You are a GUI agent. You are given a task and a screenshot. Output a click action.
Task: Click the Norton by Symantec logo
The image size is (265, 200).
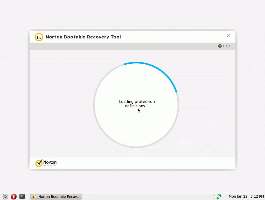[x=46, y=163]
